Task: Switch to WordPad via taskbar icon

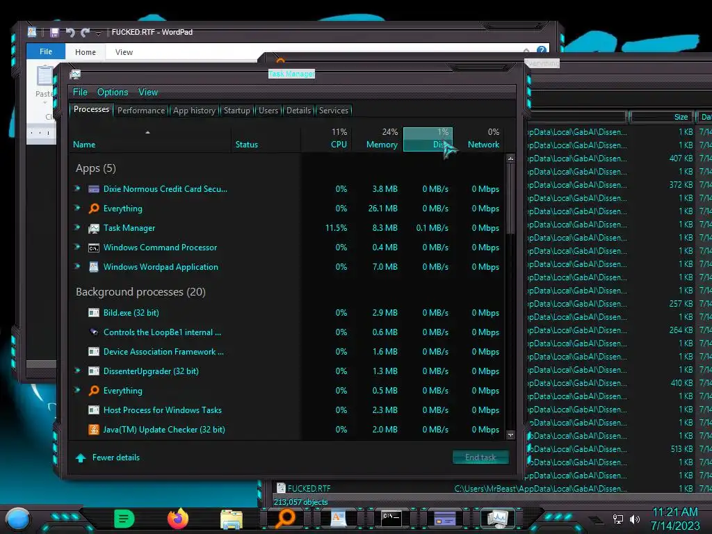Action: coord(339,519)
